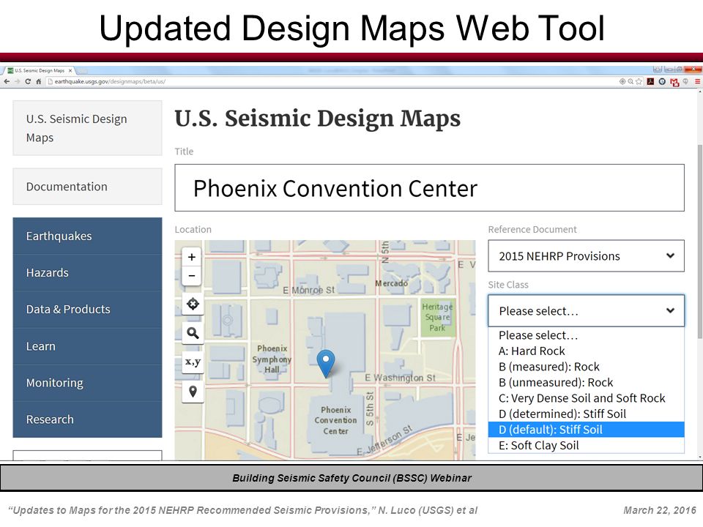Open the map address search magnifier
This screenshot has width=703, height=527.
(x=193, y=333)
